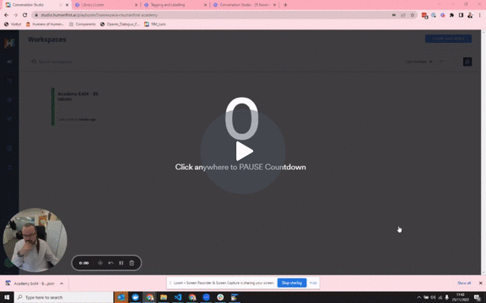
Task: Open the first bookmark in the bookmarks bar
Action: pos(13,24)
